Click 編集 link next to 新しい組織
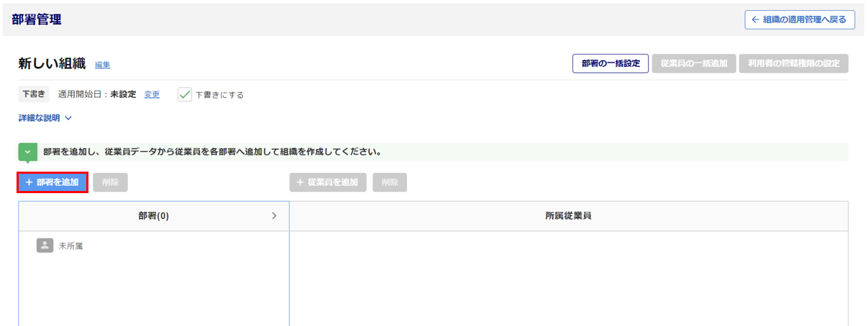 pos(103,65)
